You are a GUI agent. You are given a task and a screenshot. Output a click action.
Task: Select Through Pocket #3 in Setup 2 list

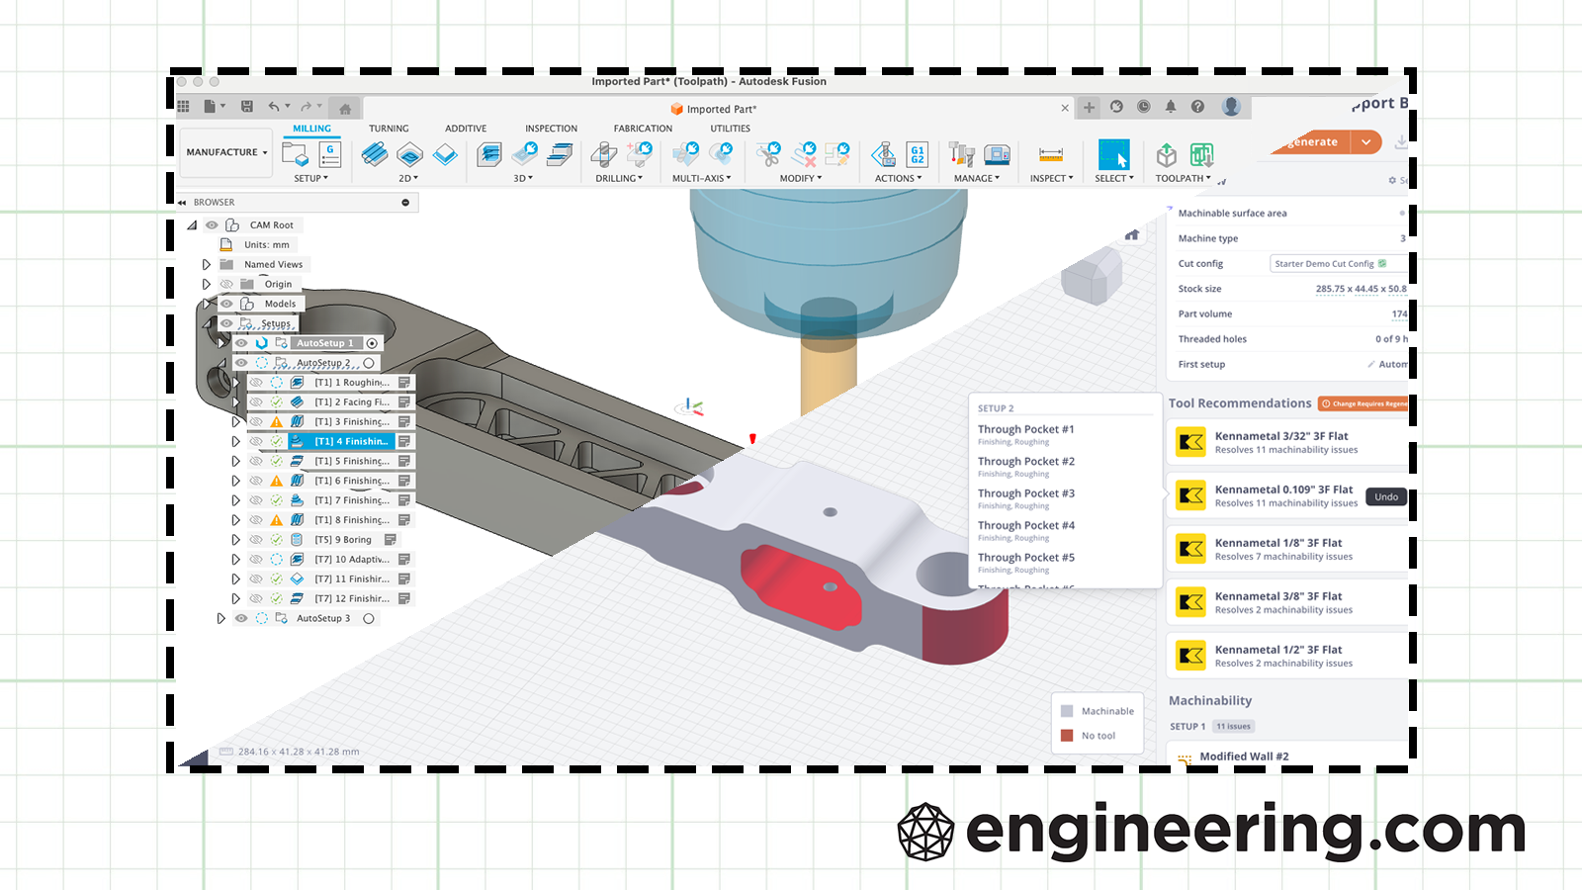tap(1025, 493)
